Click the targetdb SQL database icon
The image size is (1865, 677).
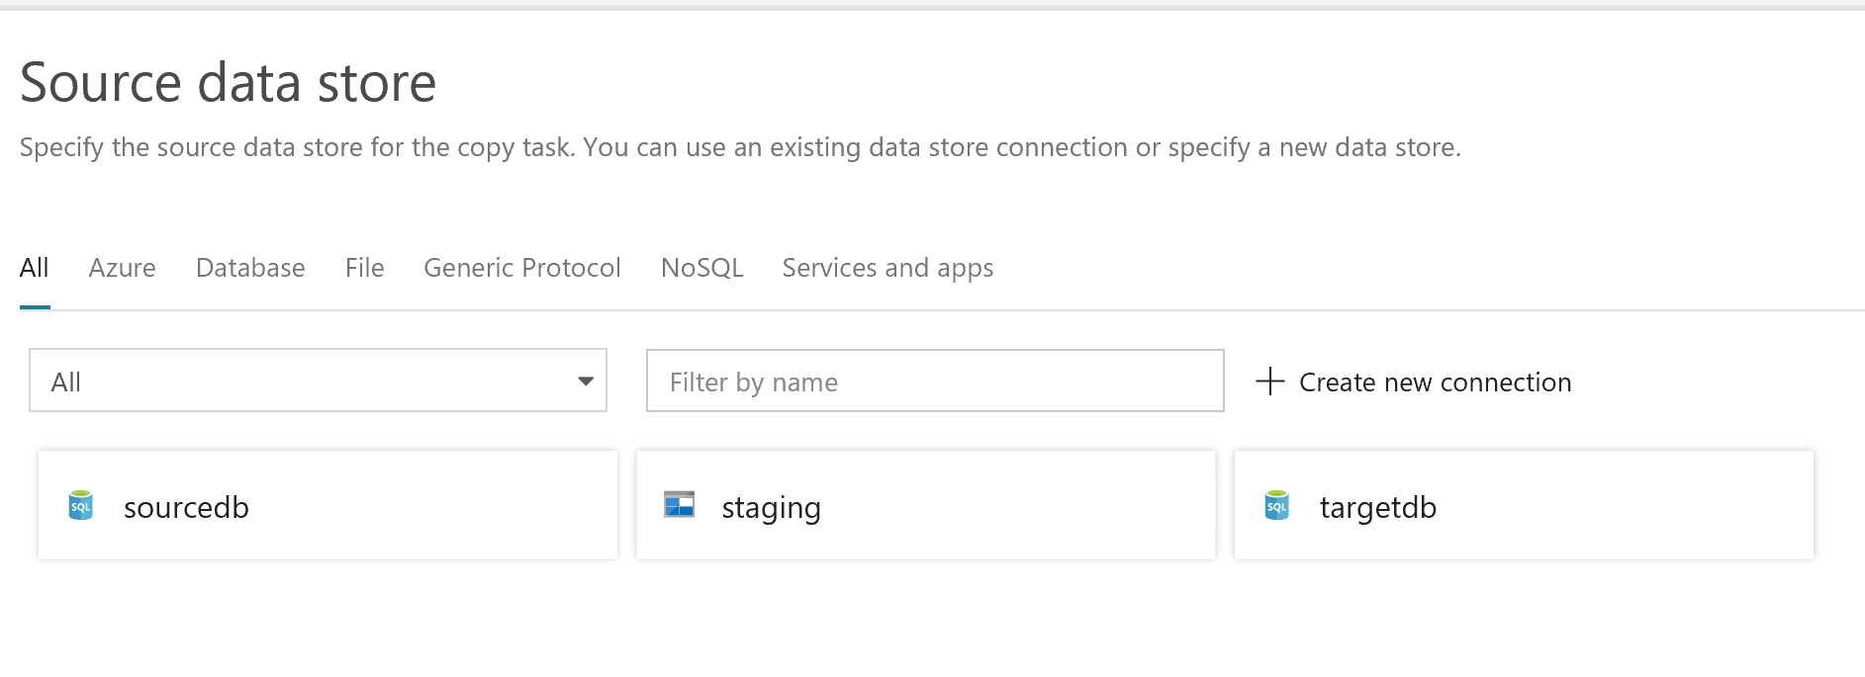coord(1277,505)
